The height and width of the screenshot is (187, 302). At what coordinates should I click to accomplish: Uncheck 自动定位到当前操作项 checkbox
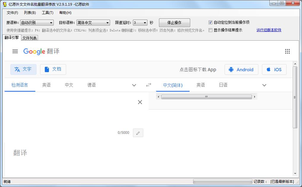tap(211, 22)
